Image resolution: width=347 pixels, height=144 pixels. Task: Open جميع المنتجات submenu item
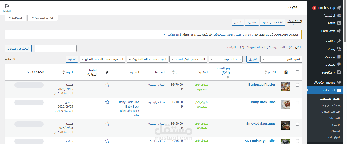pyautogui.click(x=330, y=99)
